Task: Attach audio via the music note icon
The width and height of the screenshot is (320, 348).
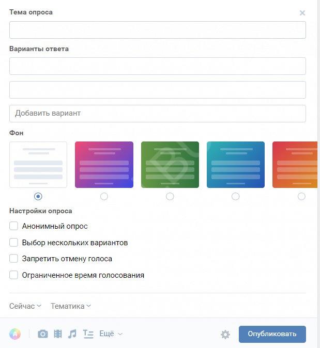Action: click(x=72, y=334)
